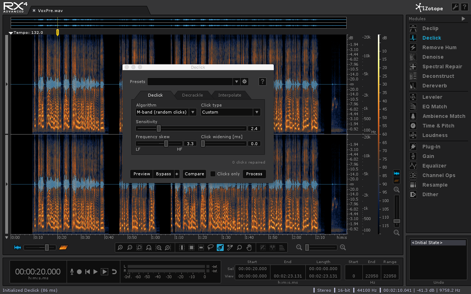Switch to the Decrackle tab
471x294 pixels.
pyautogui.click(x=192, y=95)
